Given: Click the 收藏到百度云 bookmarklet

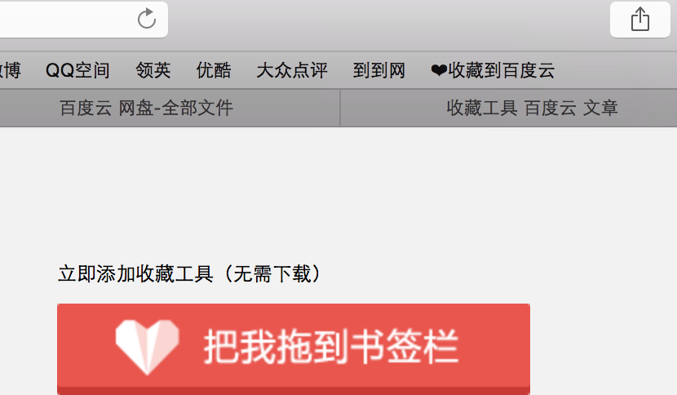Looking at the screenshot, I should click(x=493, y=70).
